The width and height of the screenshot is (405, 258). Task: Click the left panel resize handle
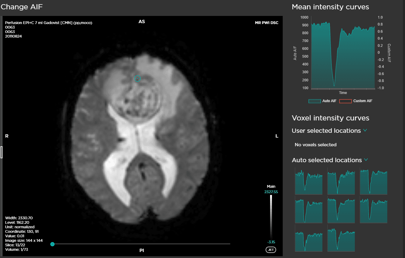(1, 152)
